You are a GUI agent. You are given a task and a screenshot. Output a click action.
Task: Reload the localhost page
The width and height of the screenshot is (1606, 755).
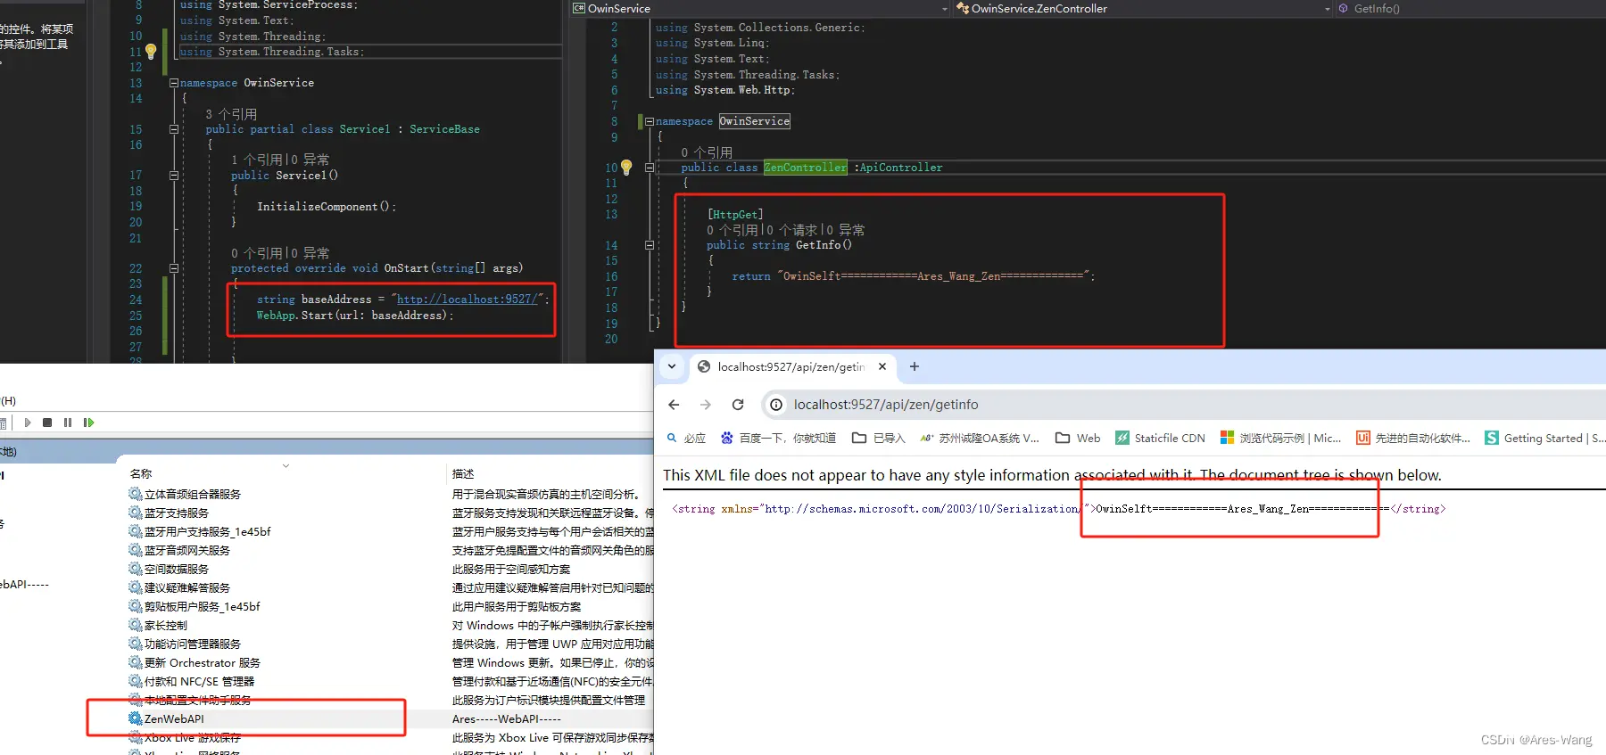click(x=738, y=405)
